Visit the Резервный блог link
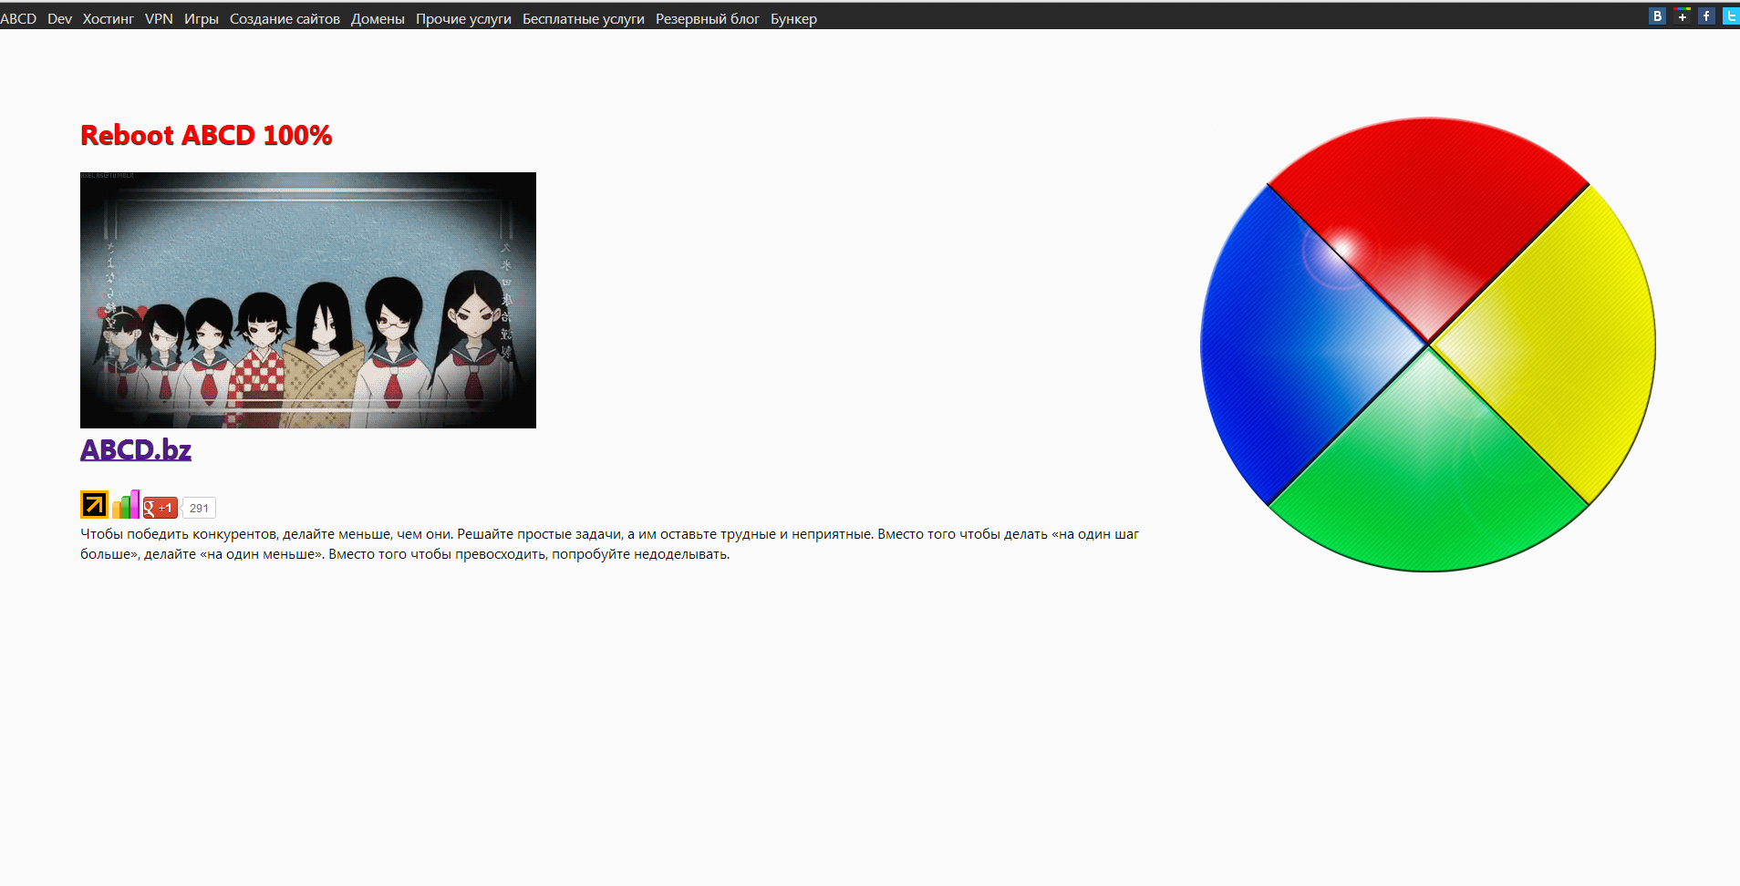 click(x=707, y=19)
